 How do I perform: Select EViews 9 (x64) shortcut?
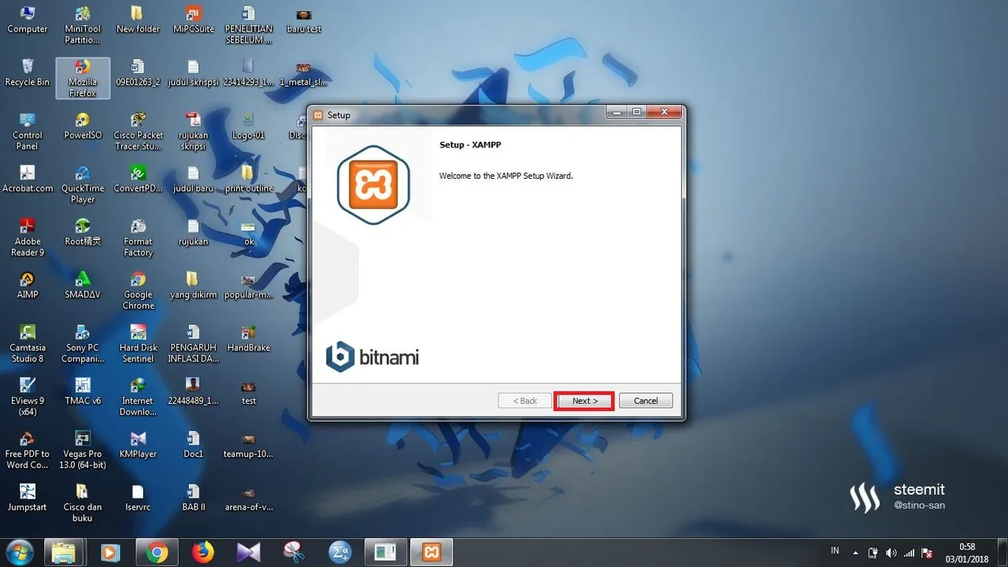28,397
